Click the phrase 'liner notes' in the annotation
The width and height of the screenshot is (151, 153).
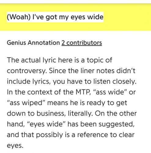98,71
